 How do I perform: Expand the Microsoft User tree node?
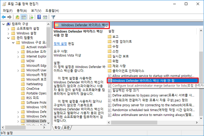tap(18, 71)
